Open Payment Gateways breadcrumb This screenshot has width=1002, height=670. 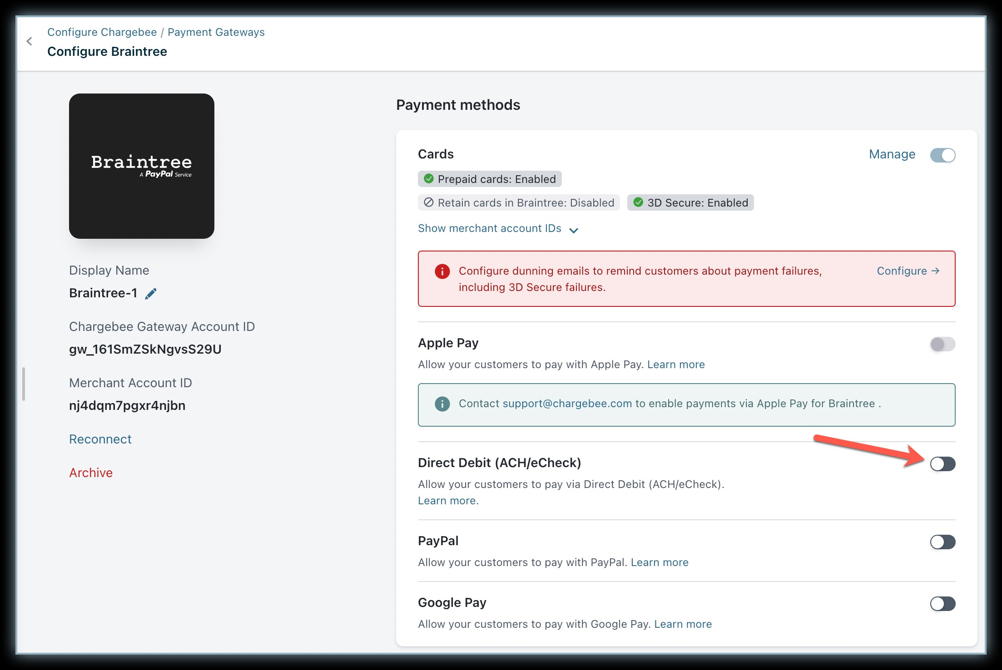coord(216,32)
